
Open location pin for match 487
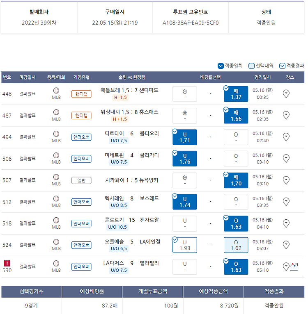(286, 115)
